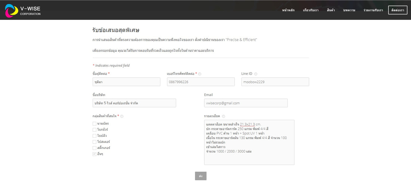The height and width of the screenshot is (187, 411).
Task: Tick the โบรชัวร์ checkbox
Action: pyautogui.click(x=95, y=130)
